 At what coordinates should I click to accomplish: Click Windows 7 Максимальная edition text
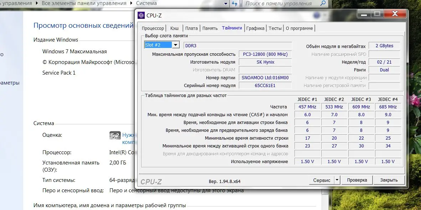coord(75,52)
